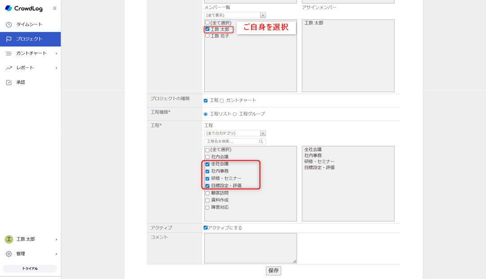Click the search magnifier in process search
Screen dimensions: 486x279
point(261,142)
